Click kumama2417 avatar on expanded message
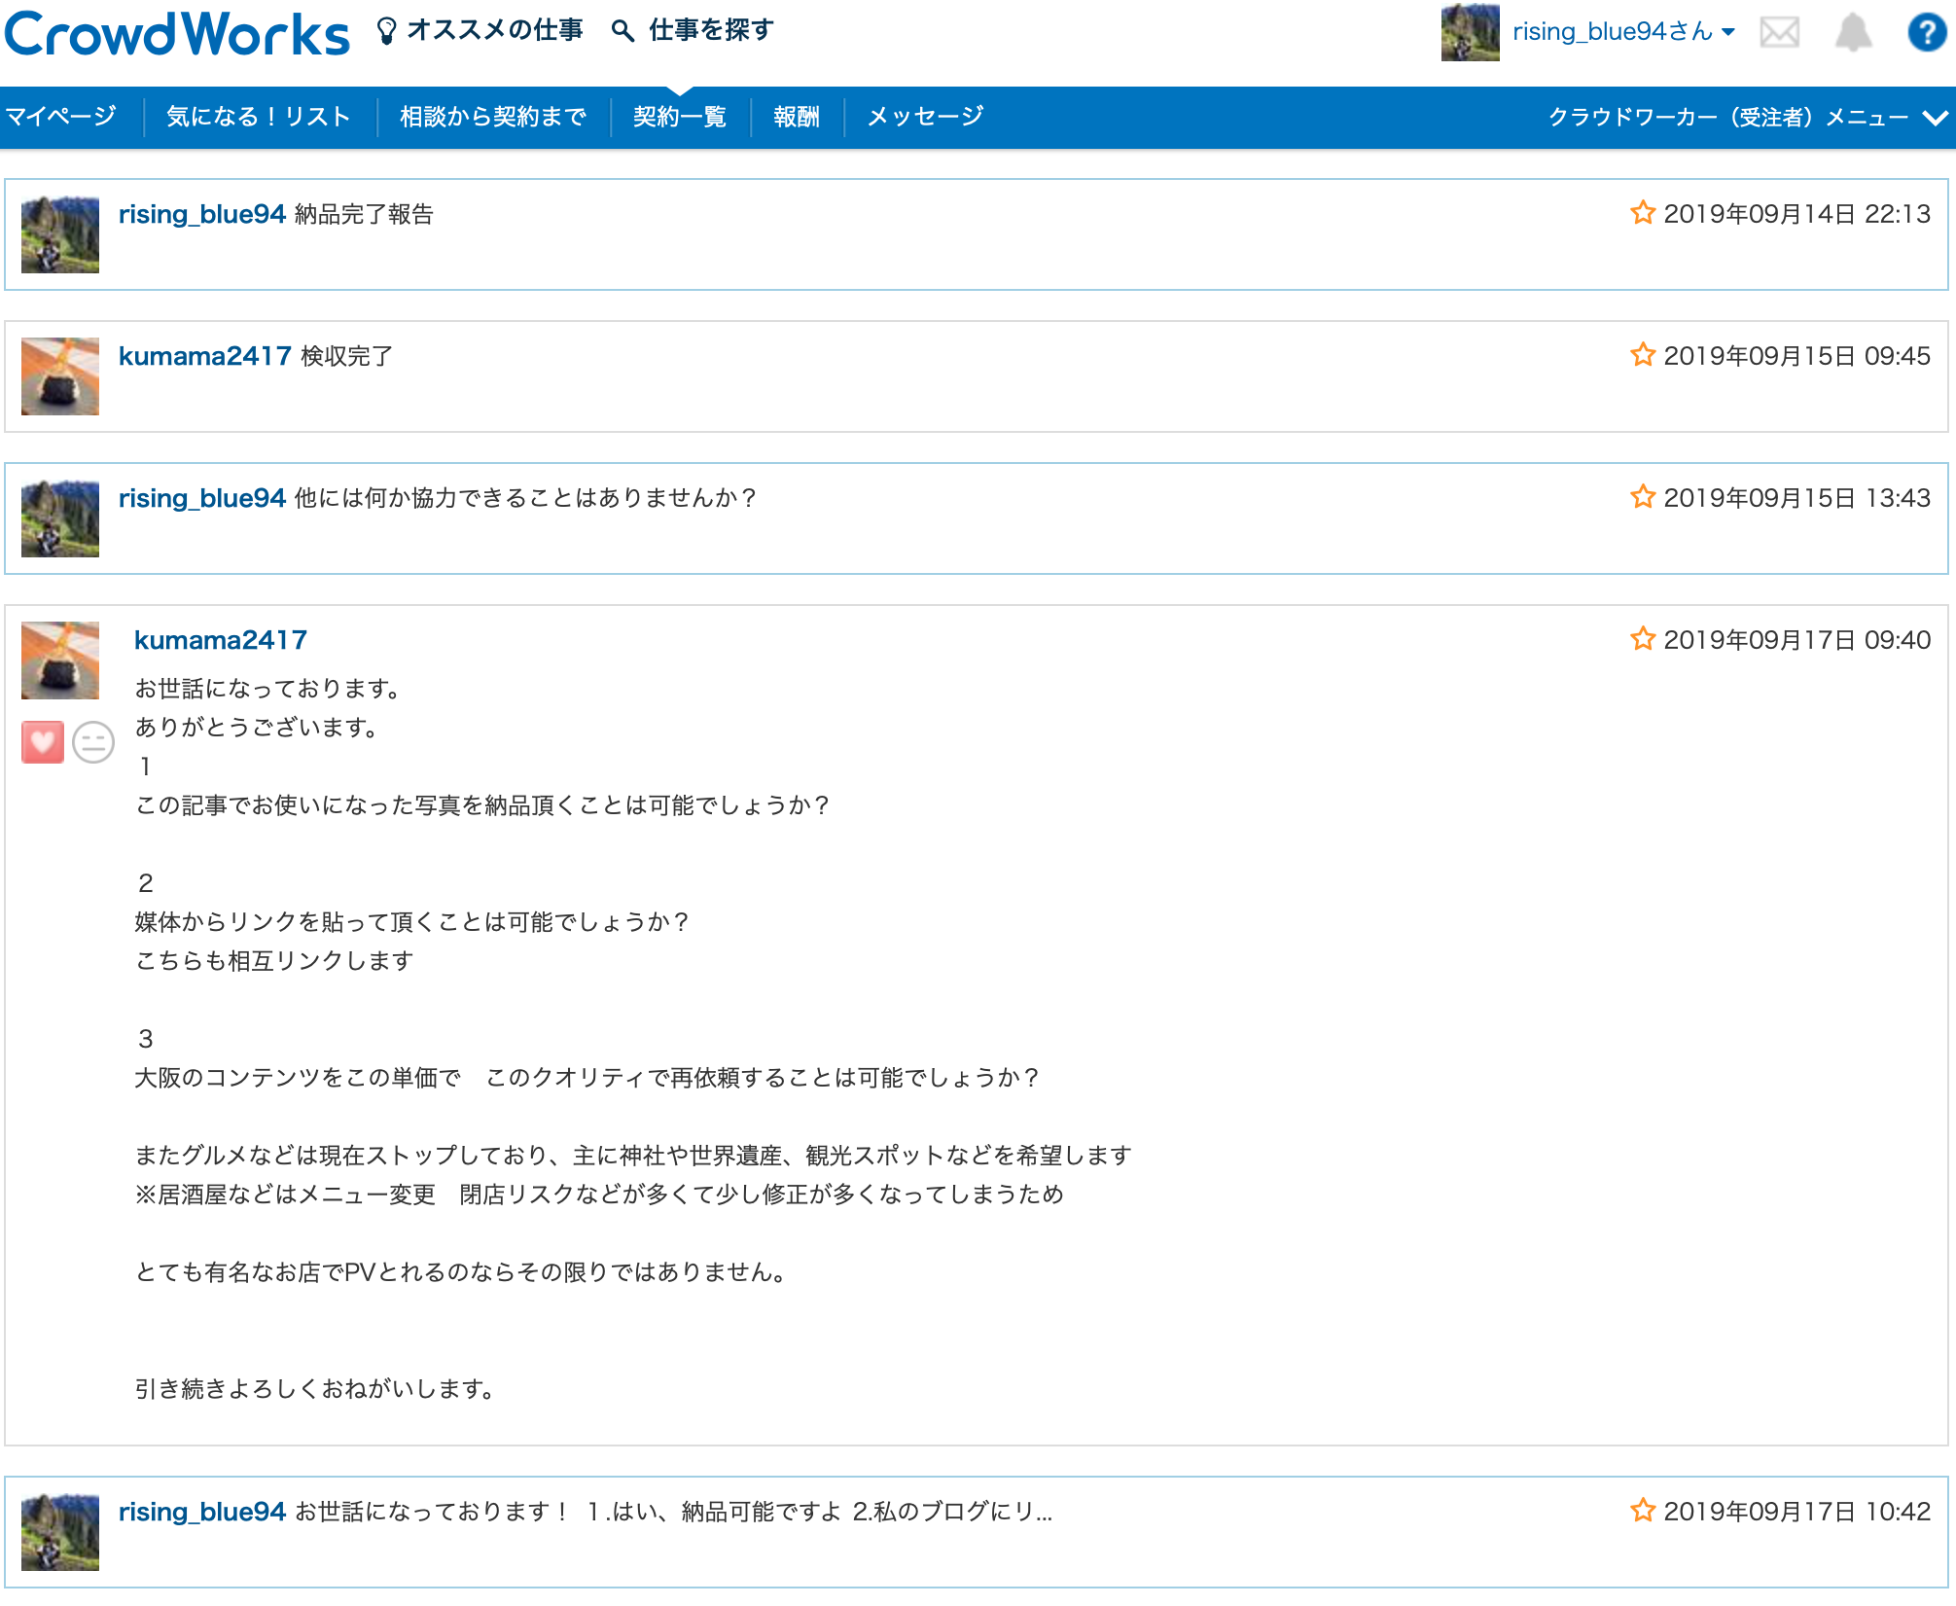 coord(60,660)
